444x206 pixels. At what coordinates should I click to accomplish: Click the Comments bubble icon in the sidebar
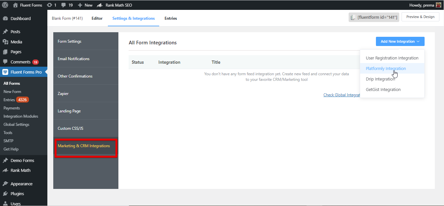click(5, 62)
